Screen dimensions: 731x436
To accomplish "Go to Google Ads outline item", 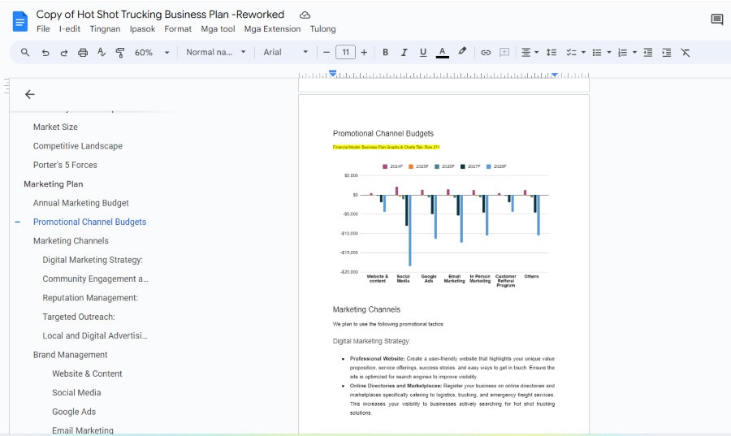I will coord(74,412).
